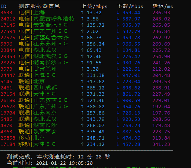Select server ID 24012

pos(8,19)
